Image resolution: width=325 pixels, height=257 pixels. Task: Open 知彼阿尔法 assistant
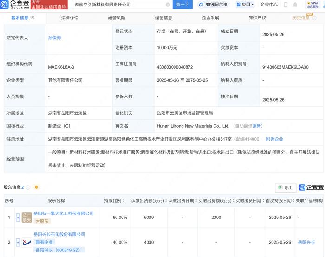[x=213, y=5]
